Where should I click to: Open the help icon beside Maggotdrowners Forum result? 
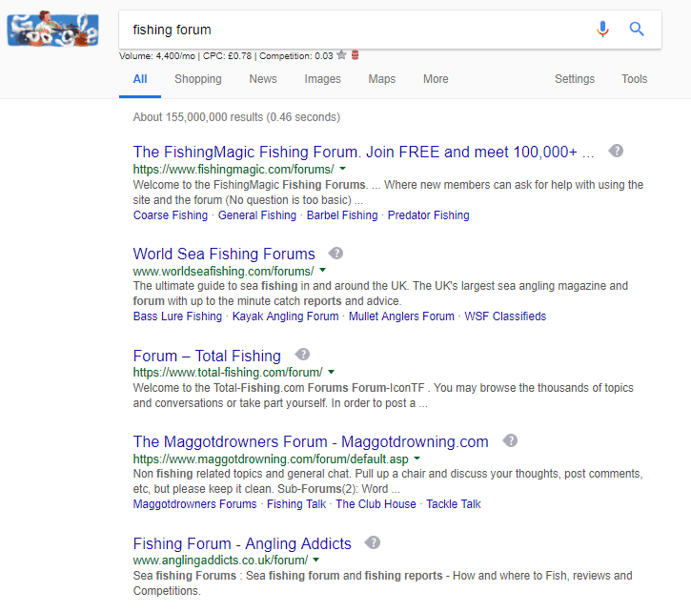click(x=510, y=440)
